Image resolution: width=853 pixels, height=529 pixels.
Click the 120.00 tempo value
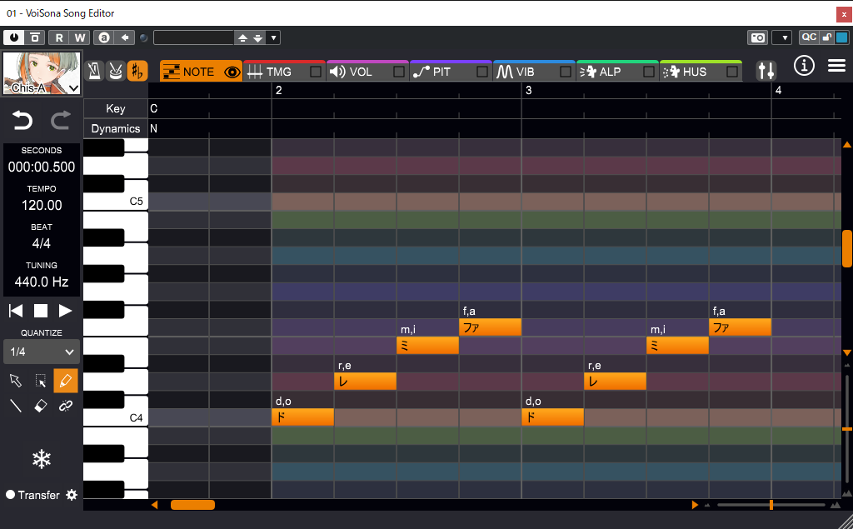pyautogui.click(x=42, y=205)
